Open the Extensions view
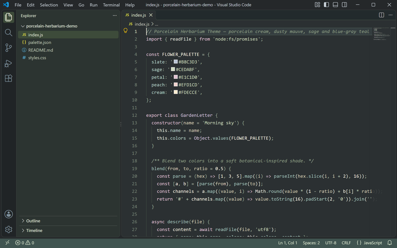The width and height of the screenshot is (397, 248). [x=9, y=78]
